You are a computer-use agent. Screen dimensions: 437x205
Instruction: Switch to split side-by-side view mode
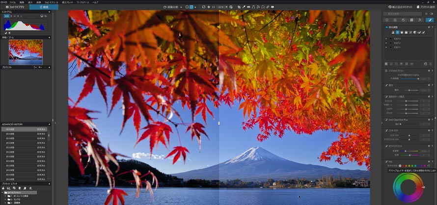[x=191, y=7]
